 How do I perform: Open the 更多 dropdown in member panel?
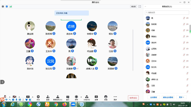181,97
